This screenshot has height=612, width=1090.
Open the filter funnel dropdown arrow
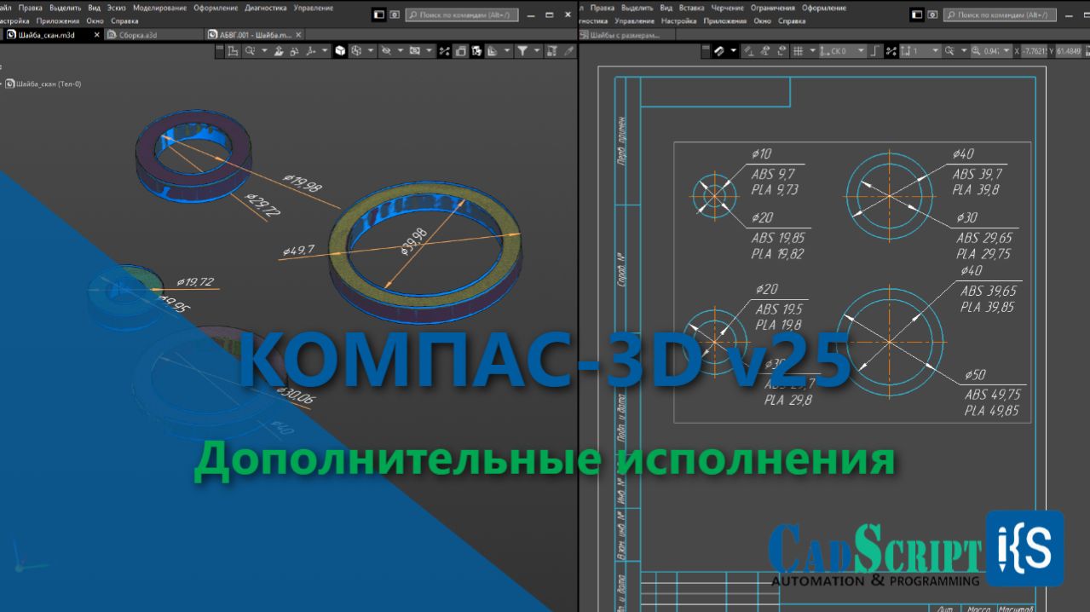tap(537, 51)
